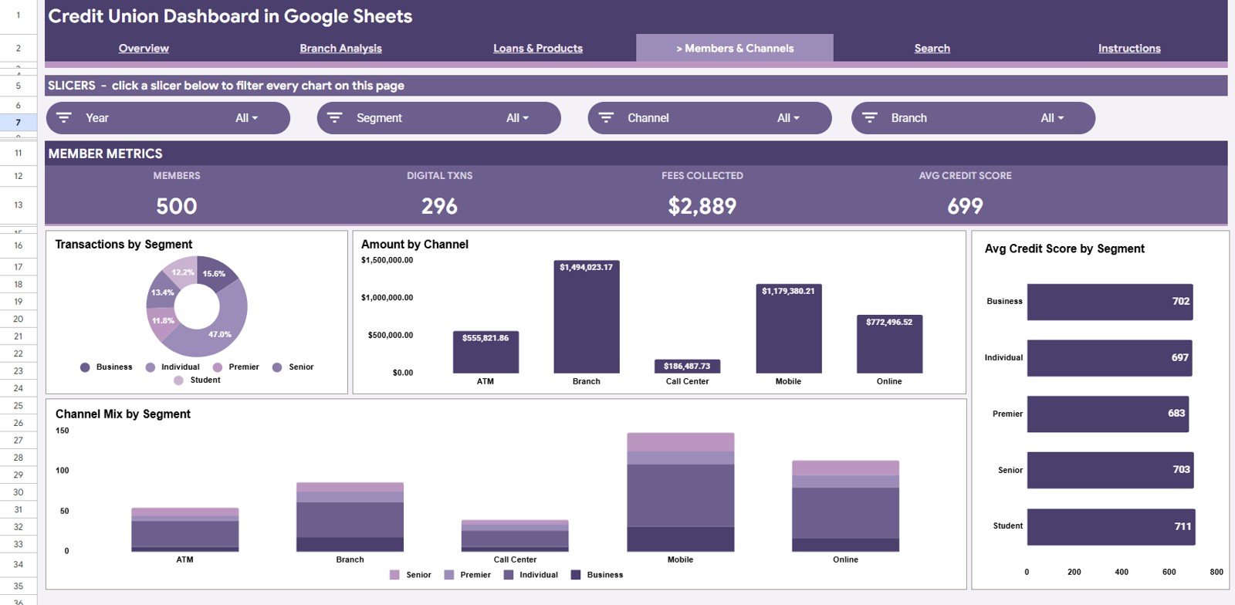Select row header 7
Viewport: 1235px width, 605px height.
point(19,122)
